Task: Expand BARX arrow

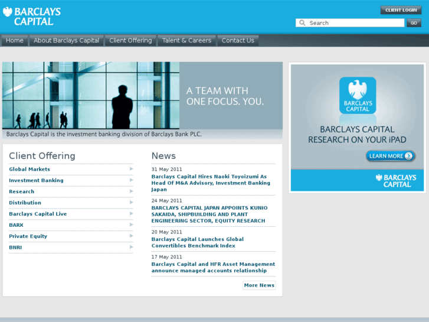Action: pos(132,225)
